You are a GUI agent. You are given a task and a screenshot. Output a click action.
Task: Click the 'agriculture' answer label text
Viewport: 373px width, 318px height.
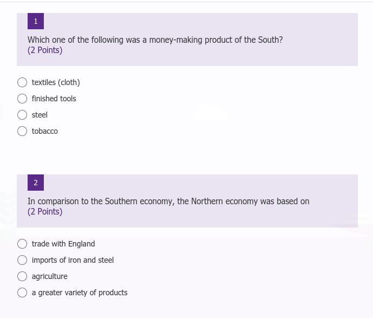[50, 276]
